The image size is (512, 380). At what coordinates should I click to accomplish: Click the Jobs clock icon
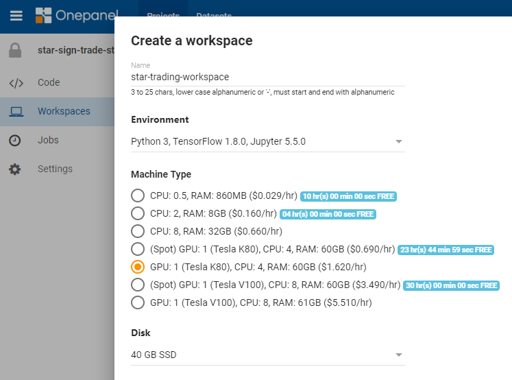pyautogui.click(x=15, y=140)
